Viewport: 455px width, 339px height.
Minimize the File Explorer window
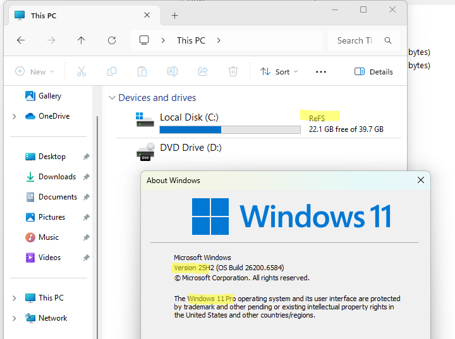point(335,9)
